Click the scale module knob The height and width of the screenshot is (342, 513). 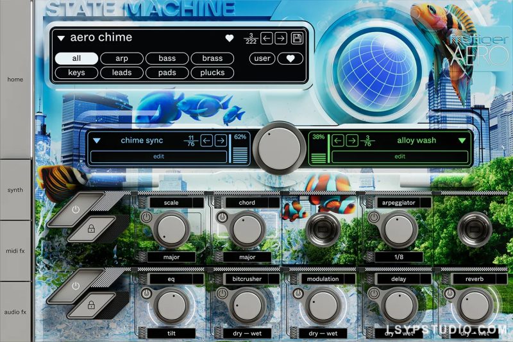pyautogui.click(x=171, y=230)
